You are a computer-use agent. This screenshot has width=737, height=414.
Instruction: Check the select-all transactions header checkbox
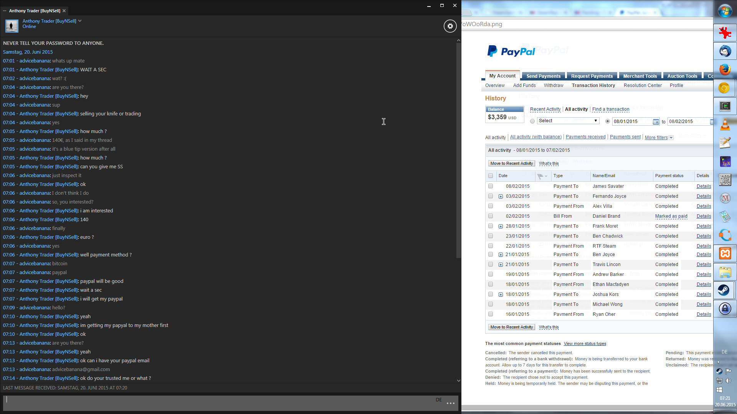tap(491, 176)
